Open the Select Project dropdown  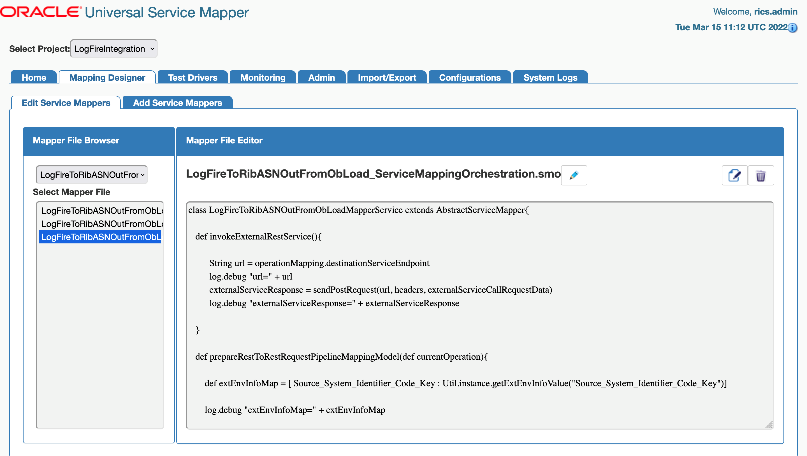[x=113, y=48]
